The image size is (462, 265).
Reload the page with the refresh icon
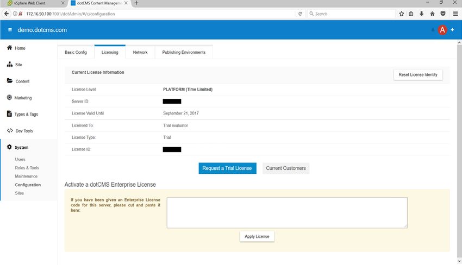click(300, 14)
